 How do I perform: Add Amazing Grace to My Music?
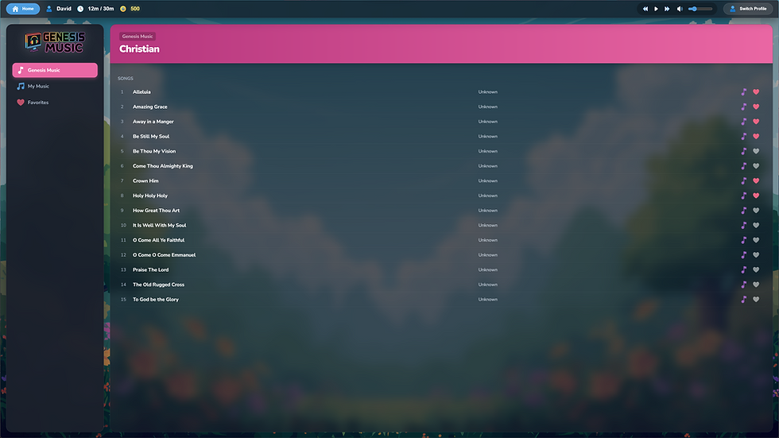pos(744,107)
